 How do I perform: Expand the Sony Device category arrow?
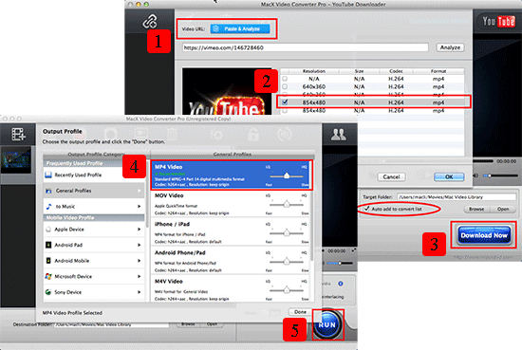click(x=140, y=292)
